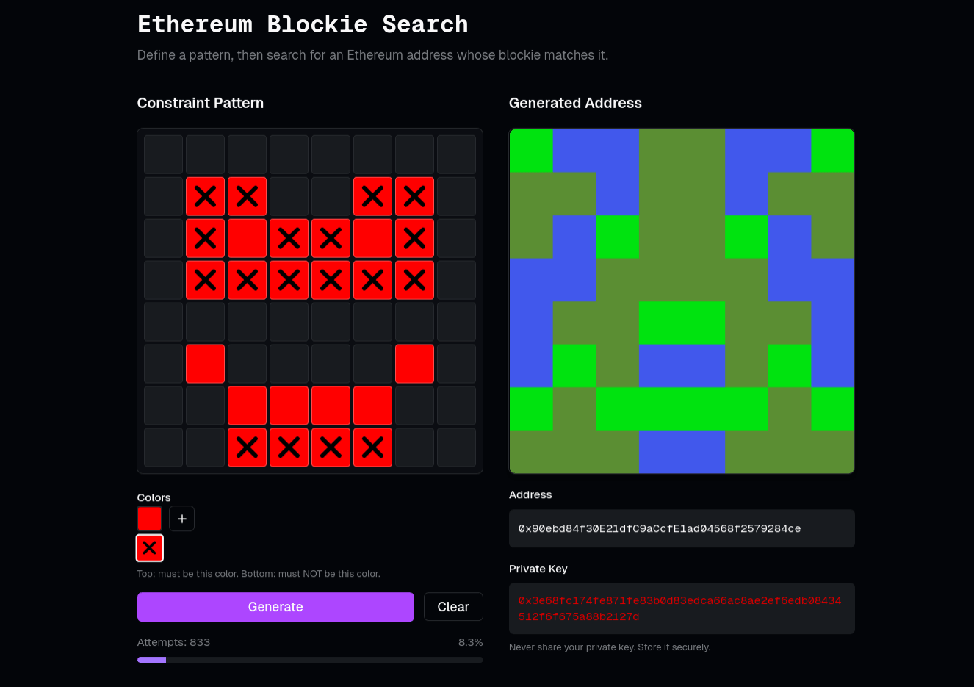974x687 pixels.
Task: Toggle X cell at row 4, column 6
Action: click(372, 280)
